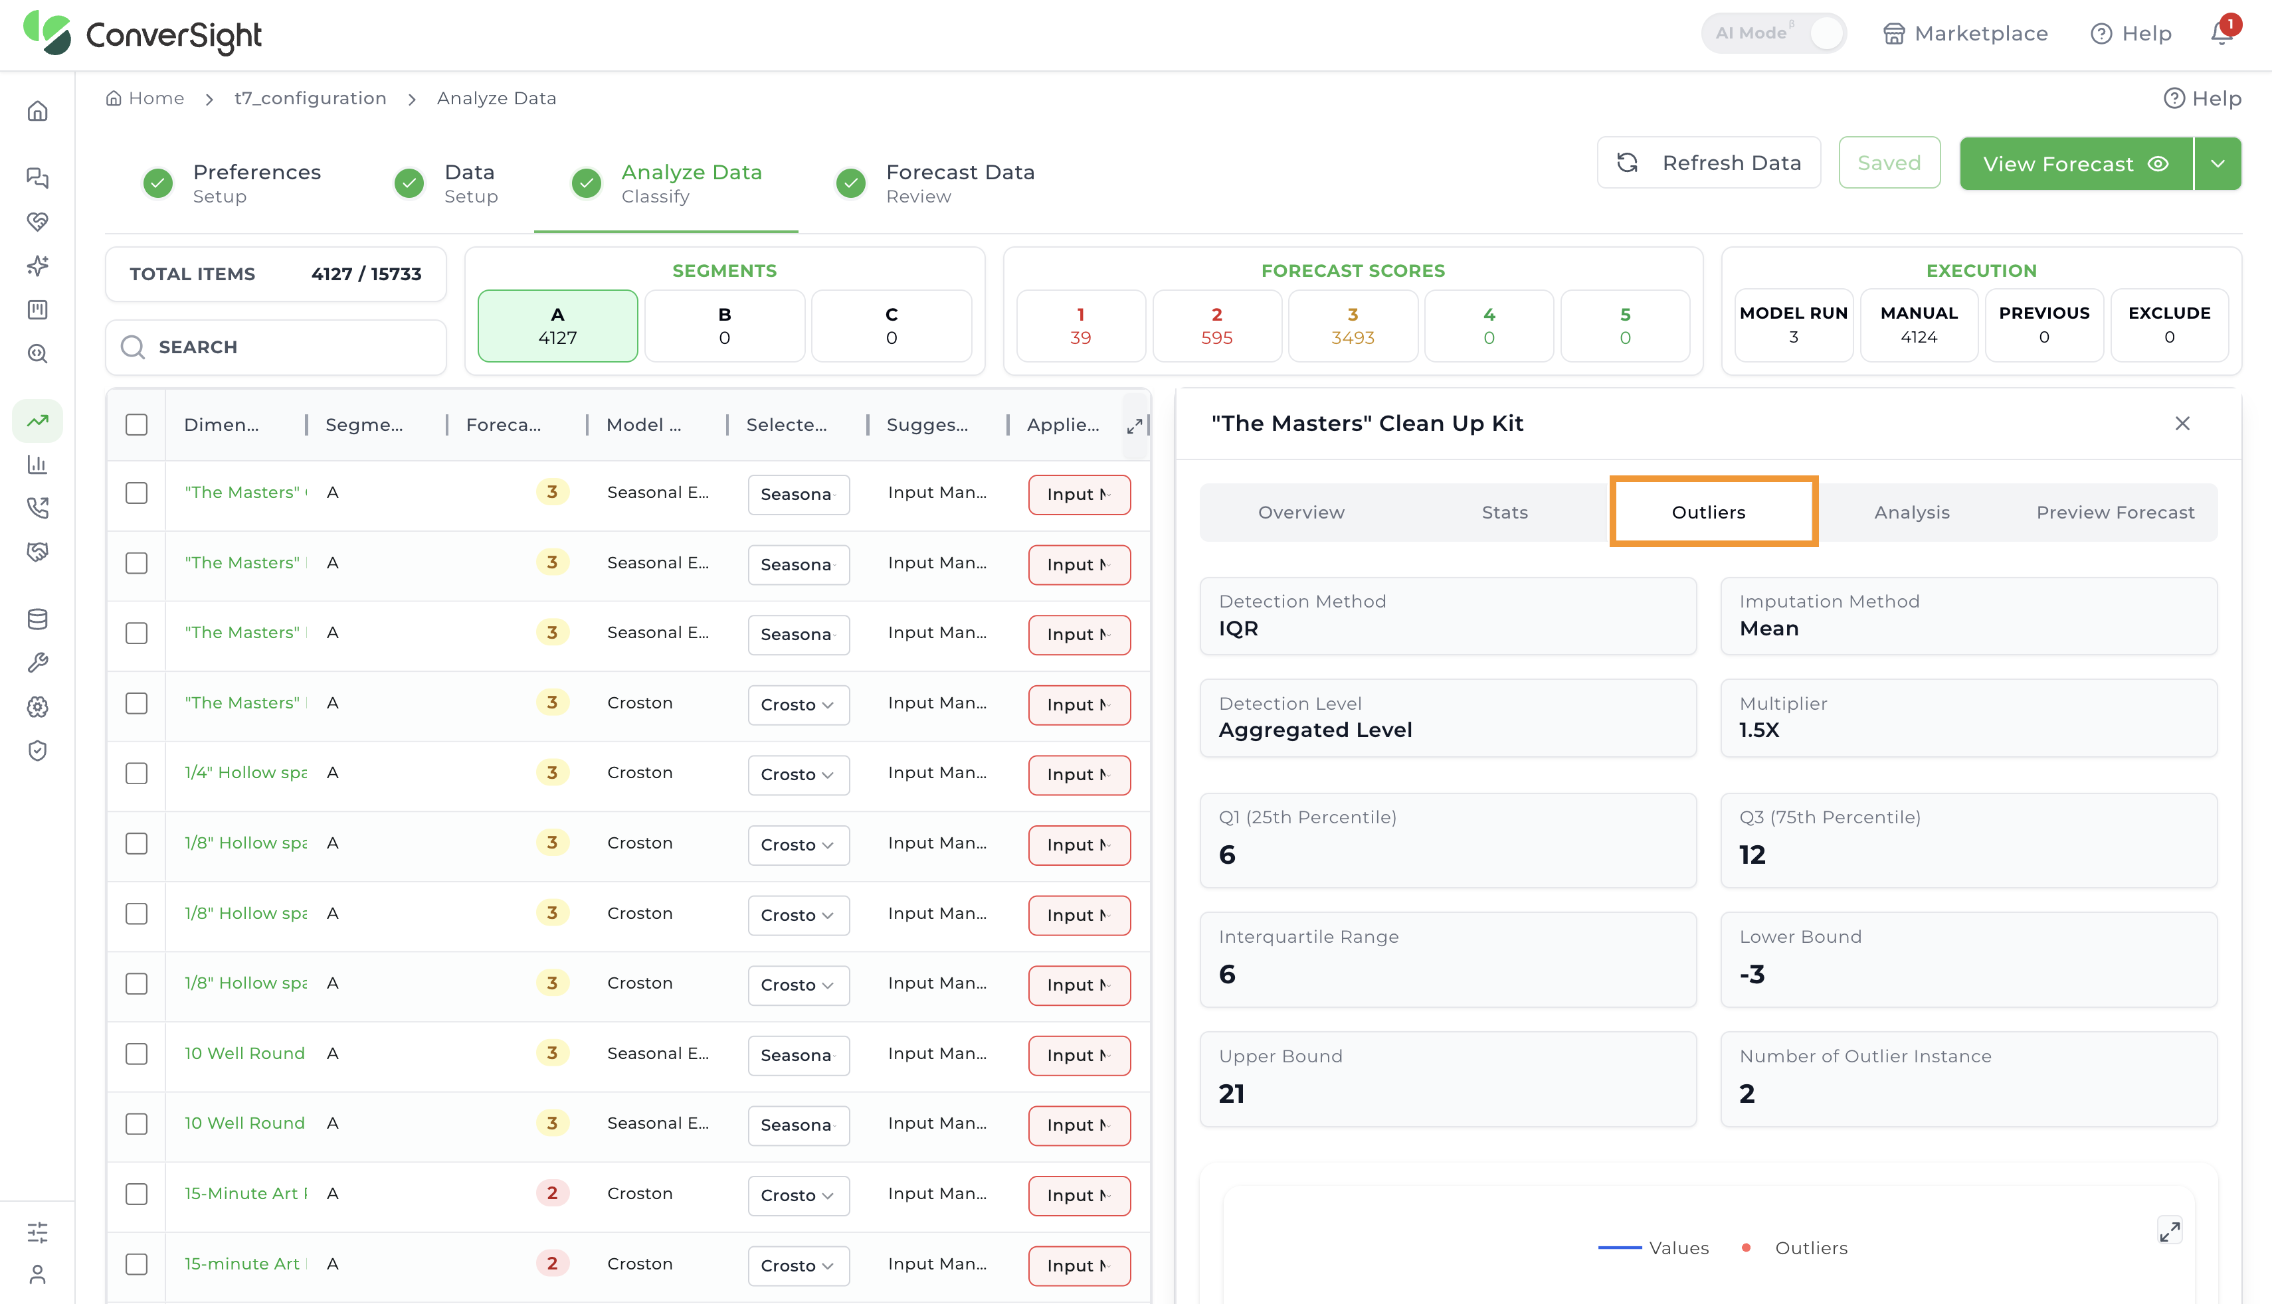Viewport: 2272px width, 1304px height.
Task: Check the 15-Minute Art row checkbox
Action: point(136,1194)
